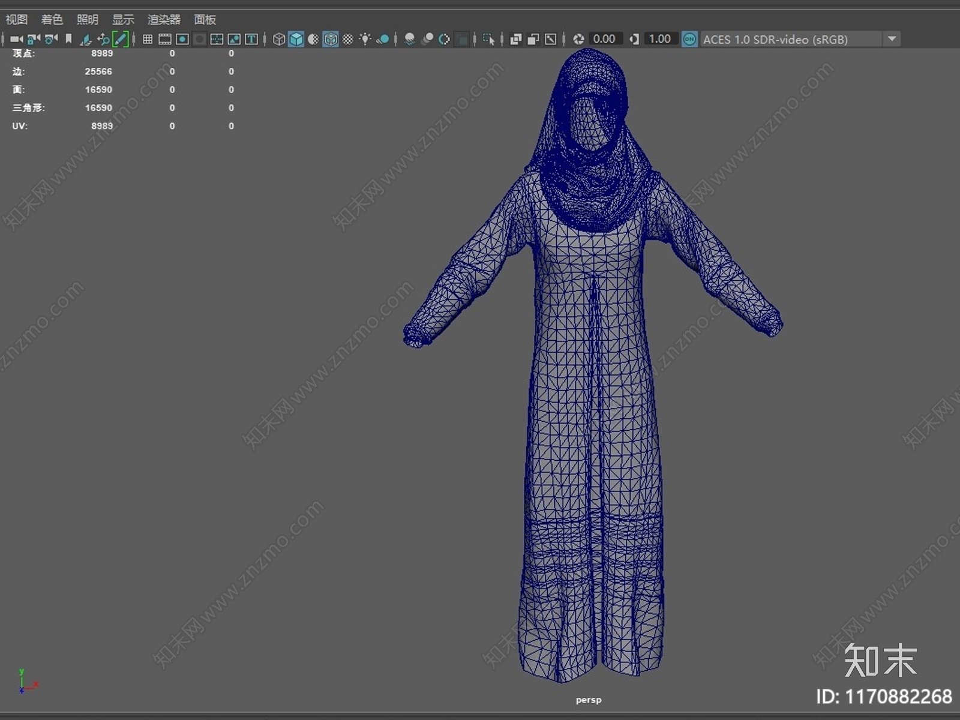Viewport: 960px width, 720px height.
Task: Open the 视图 (View) menu
Action: (x=17, y=19)
